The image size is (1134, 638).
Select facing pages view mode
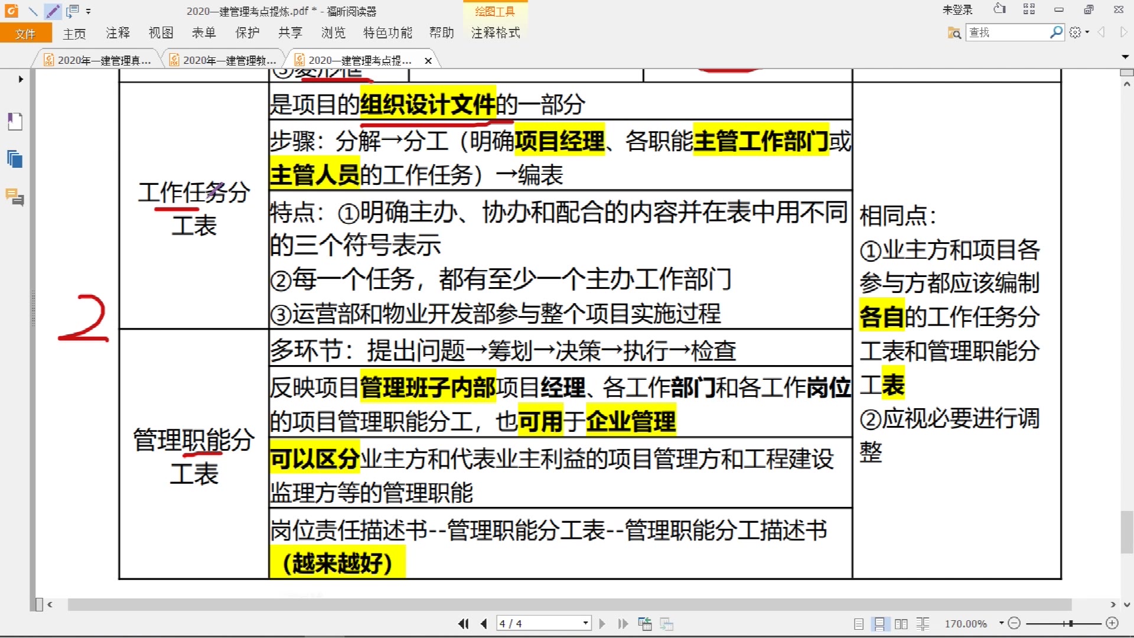coord(901,624)
